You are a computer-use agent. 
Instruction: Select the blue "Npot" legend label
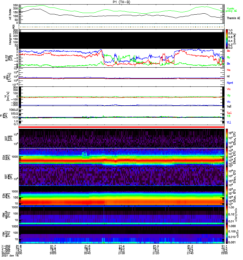click(230, 83)
